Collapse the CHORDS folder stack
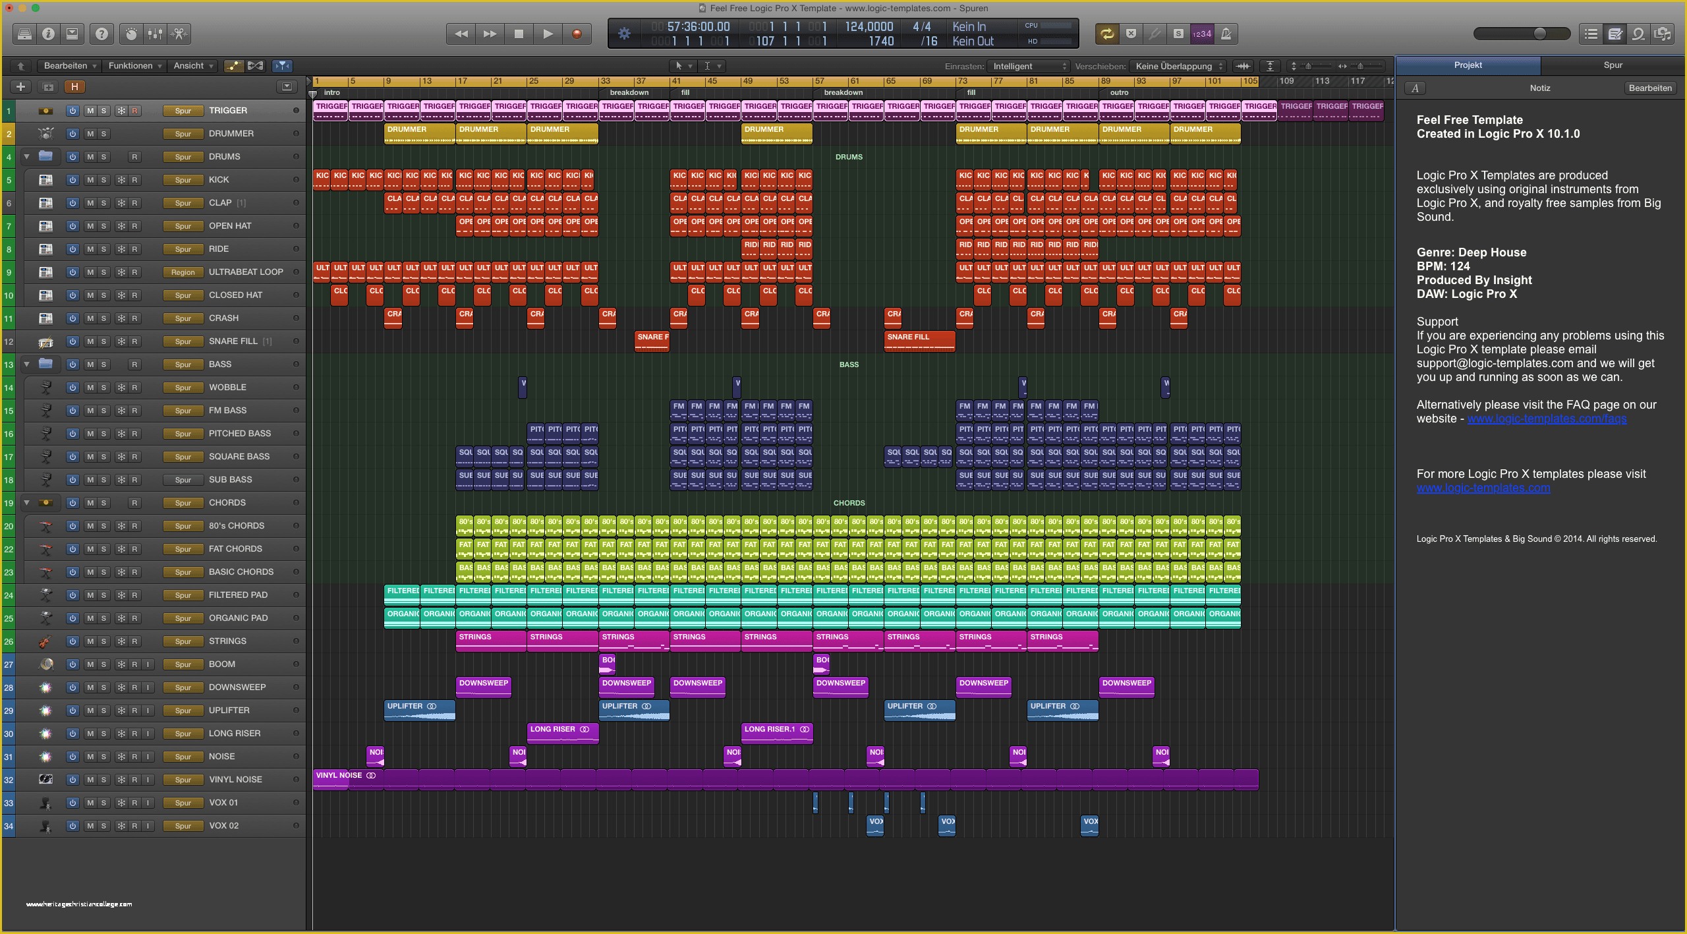The height and width of the screenshot is (934, 1687). [x=26, y=503]
